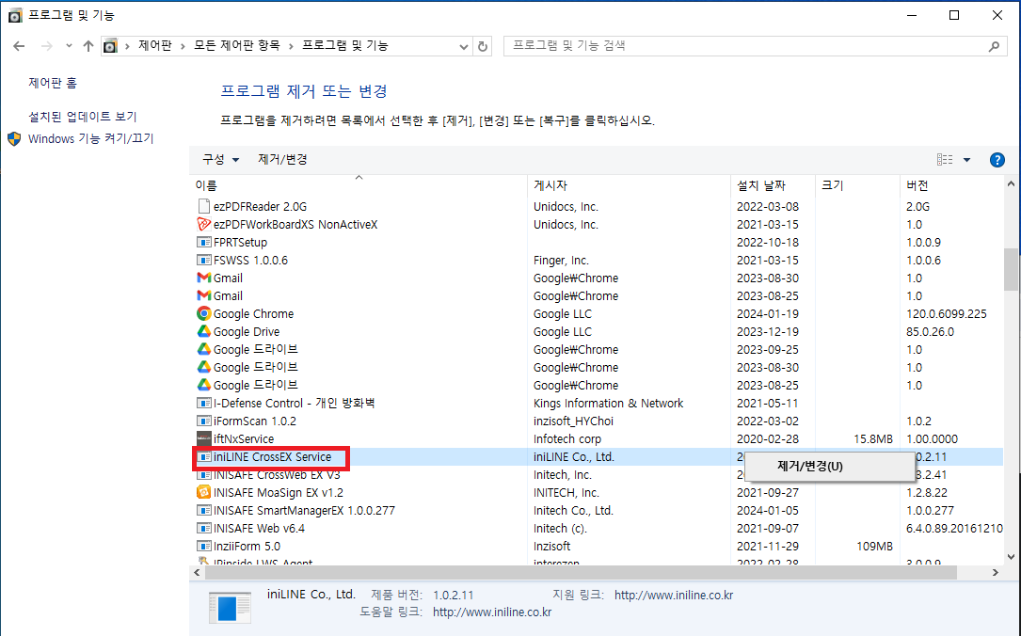This screenshot has width=1021, height=636.
Task: Click the Infotech corp publisher cell
Action: tap(567, 438)
